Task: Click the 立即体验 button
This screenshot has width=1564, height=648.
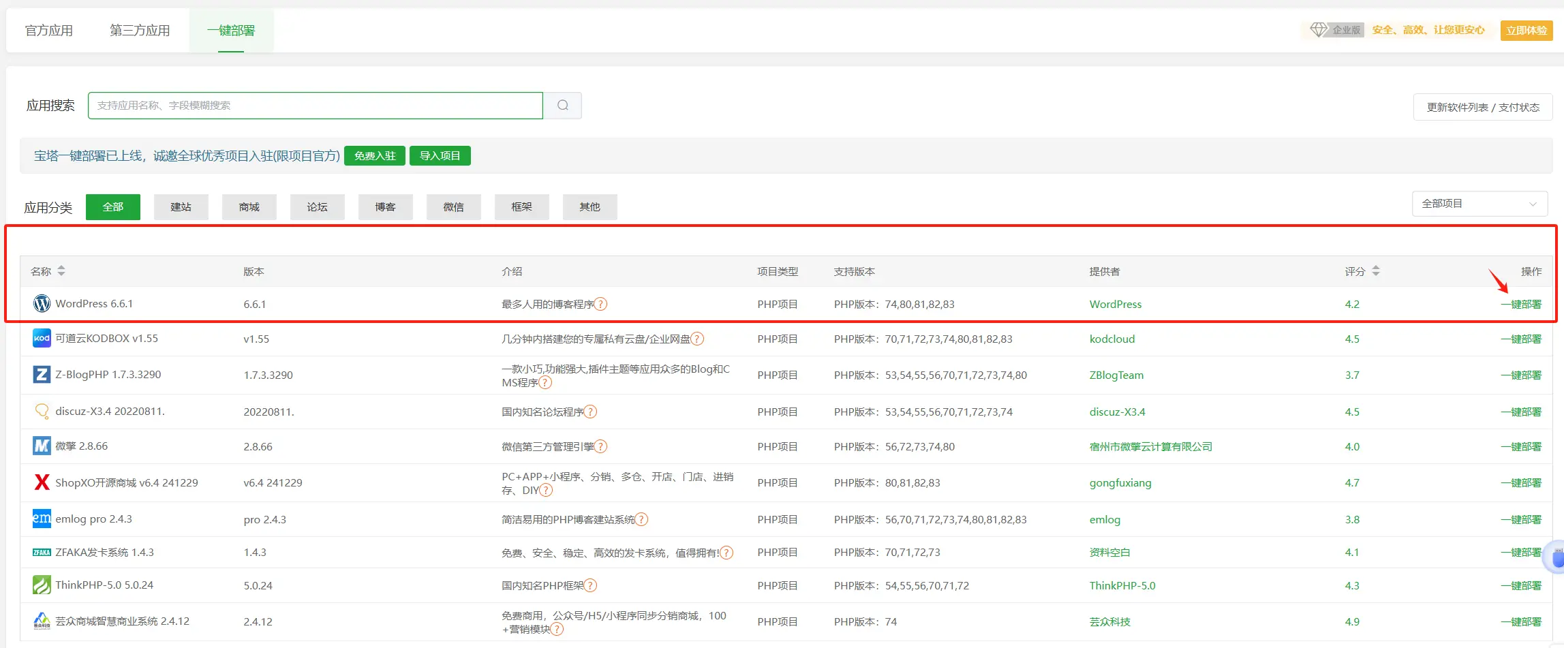Action: pos(1527,31)
